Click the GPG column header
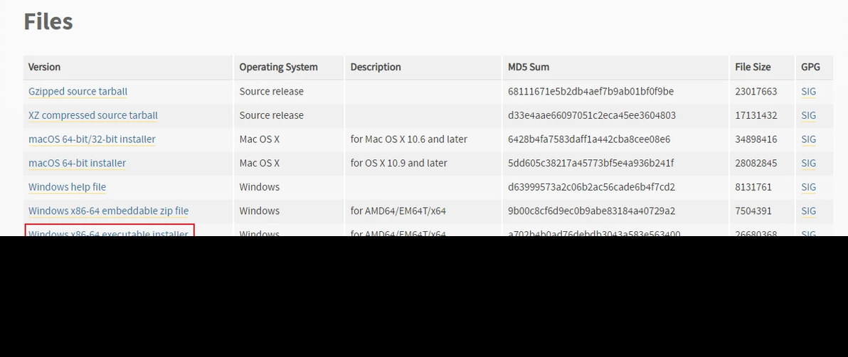The width and height of the screenshot is (848, 357). 810,67
